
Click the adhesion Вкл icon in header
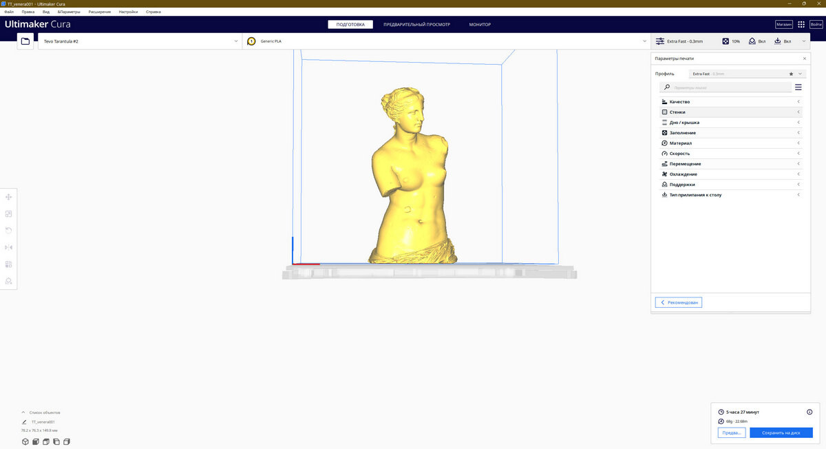tap(778, 41)
